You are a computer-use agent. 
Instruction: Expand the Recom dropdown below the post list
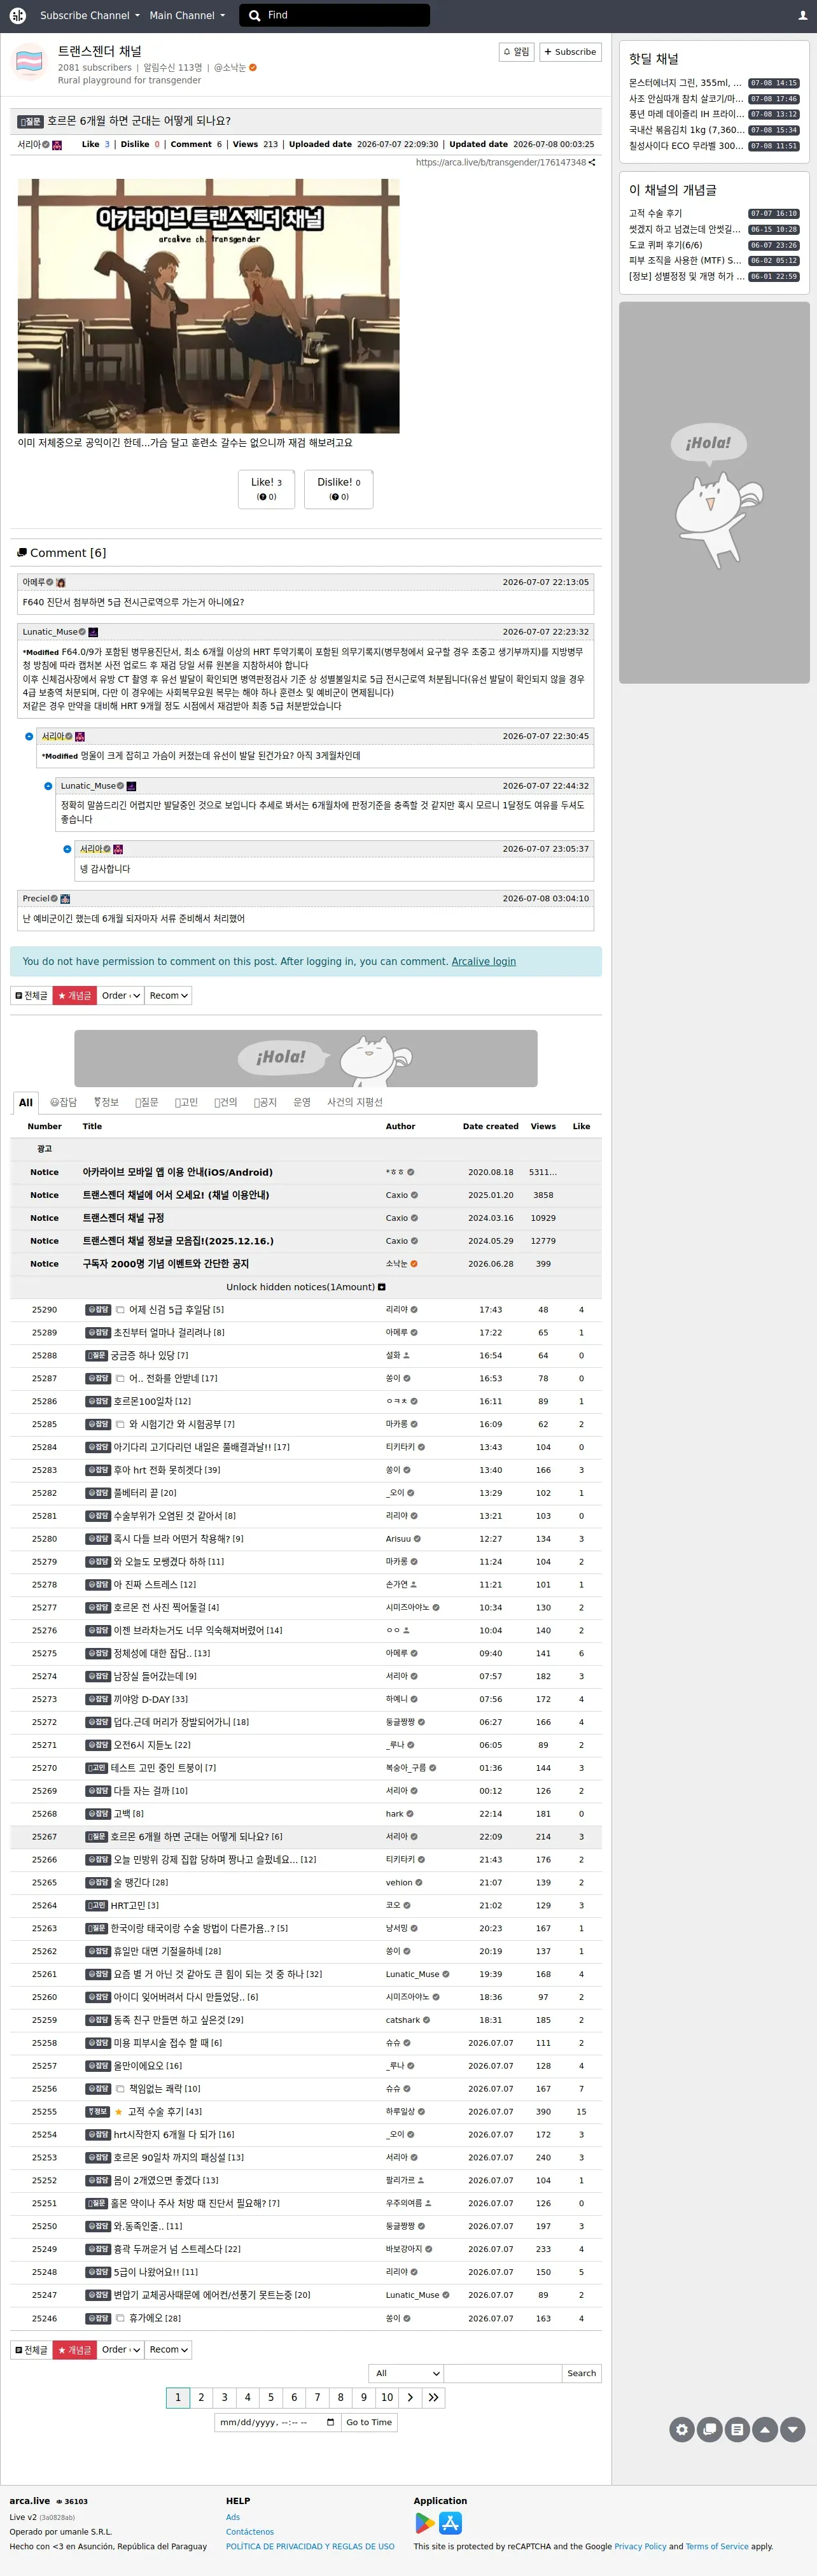[x=168, y=2350]
